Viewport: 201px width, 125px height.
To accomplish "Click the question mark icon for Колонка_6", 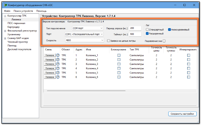I will tap(58, 77).
